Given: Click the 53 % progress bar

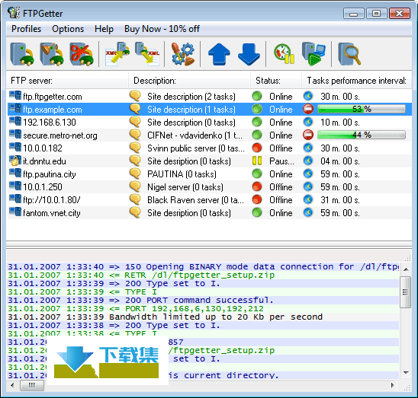Looking at the screenshot, I should tap(362, 109).
